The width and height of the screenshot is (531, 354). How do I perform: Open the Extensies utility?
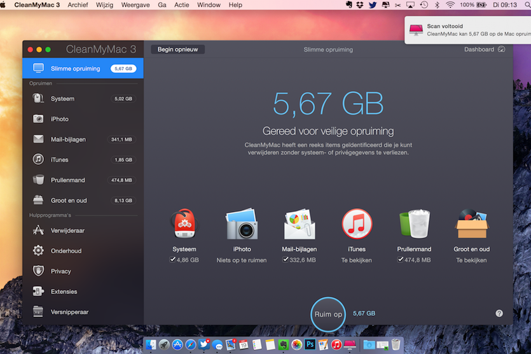click(x=83, y=292)
